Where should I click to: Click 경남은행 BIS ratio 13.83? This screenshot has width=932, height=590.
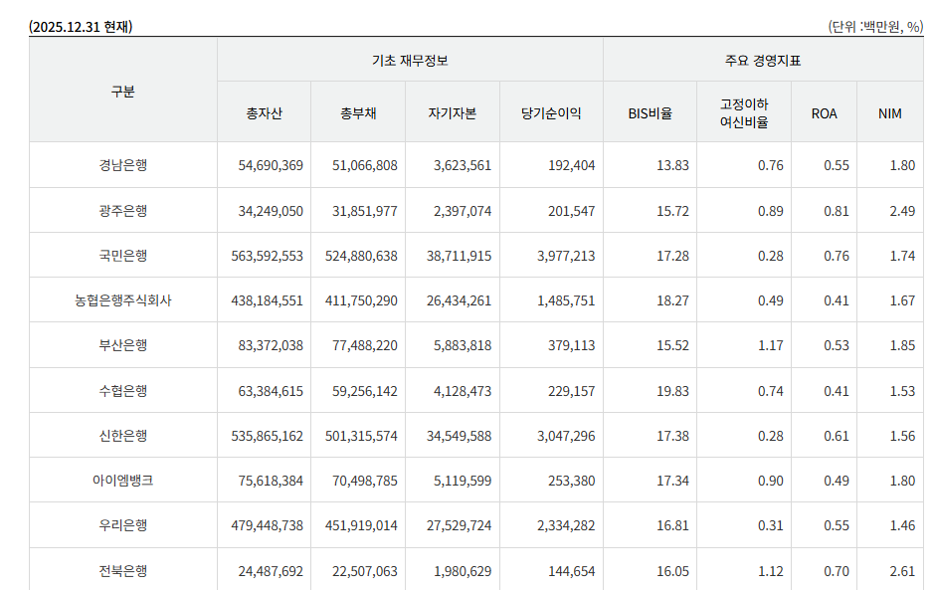pos(672,165)
